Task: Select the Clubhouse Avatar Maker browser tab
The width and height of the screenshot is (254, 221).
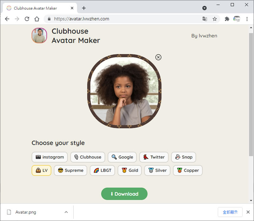Action: tap(40, 8)
